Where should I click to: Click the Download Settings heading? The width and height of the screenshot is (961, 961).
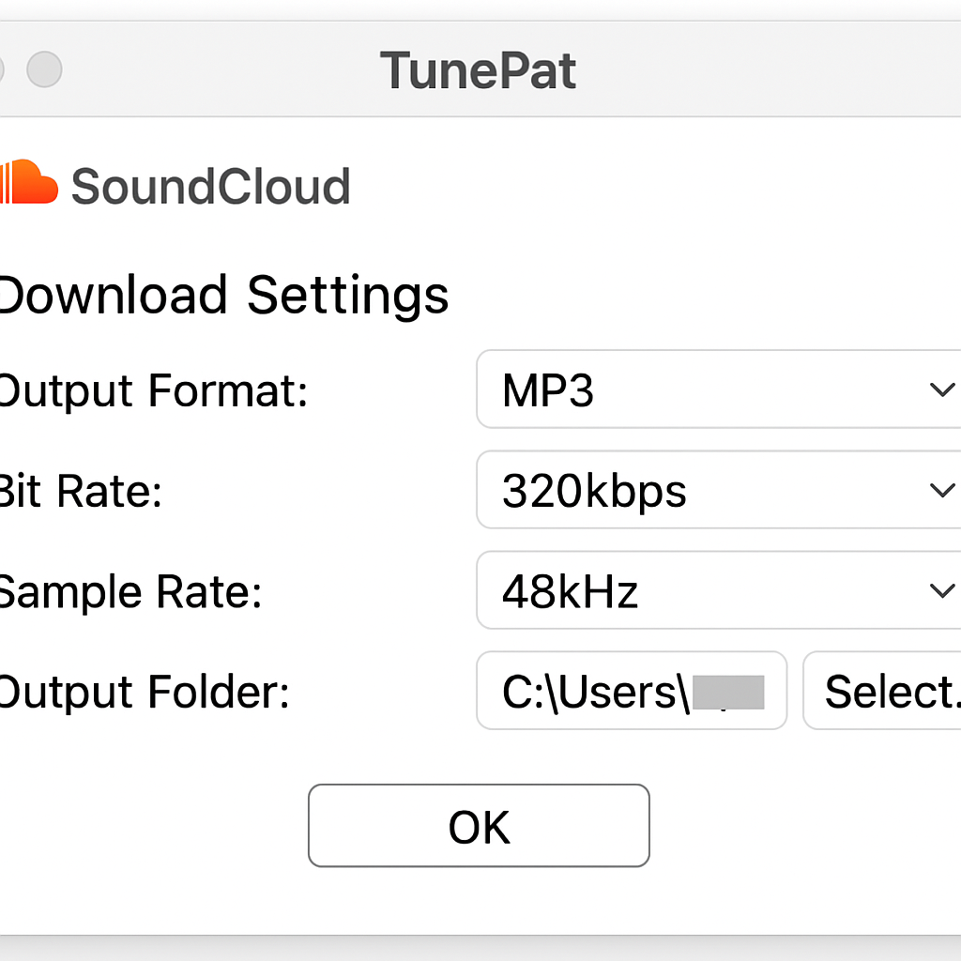point(223,296)
